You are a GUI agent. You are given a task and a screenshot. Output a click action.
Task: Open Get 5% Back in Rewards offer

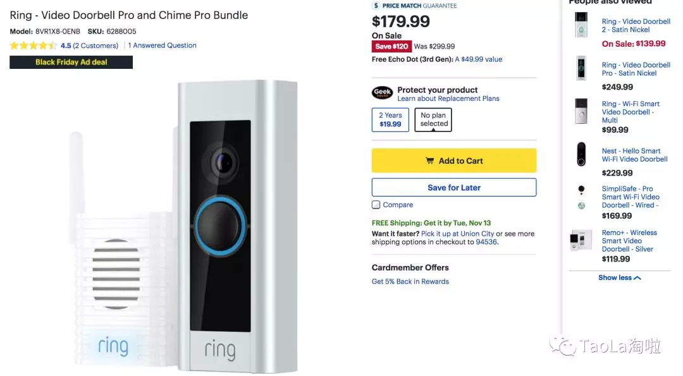pos(410,282)
